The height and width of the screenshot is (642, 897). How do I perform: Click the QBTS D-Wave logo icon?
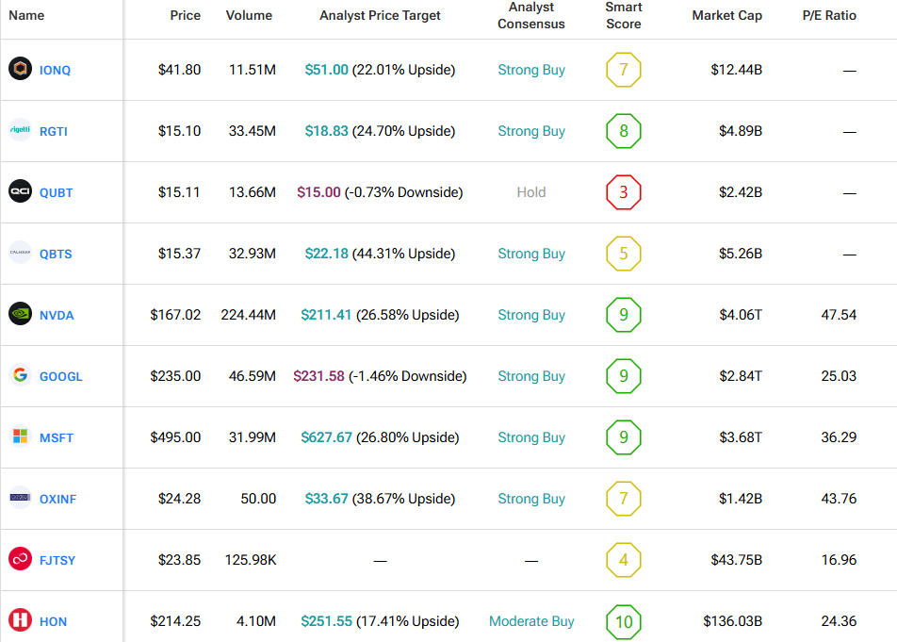20,254
